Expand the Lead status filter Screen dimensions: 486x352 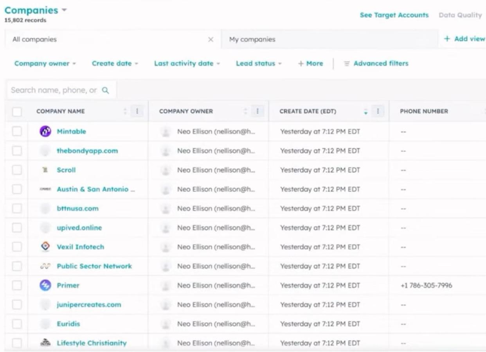coord(259,63)
